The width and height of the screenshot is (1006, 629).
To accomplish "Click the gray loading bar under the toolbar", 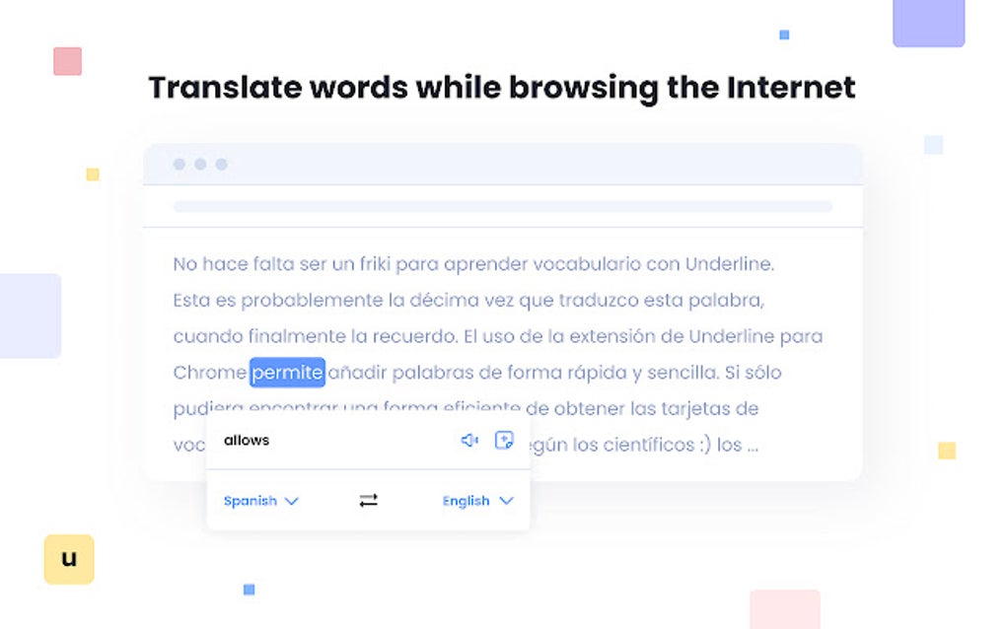I will tap(502, 206).
